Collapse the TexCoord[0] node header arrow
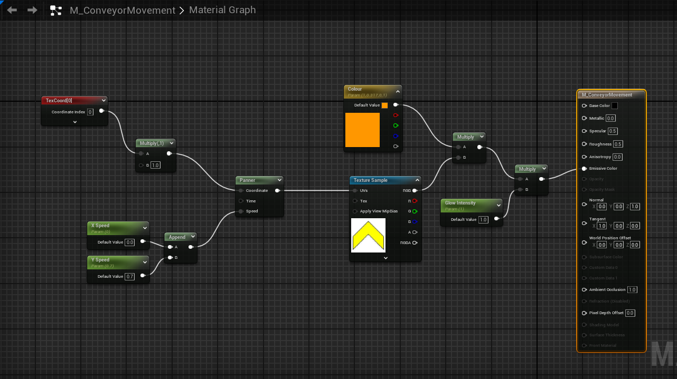The height and width of the screenshot is (379, 677). 104,100
